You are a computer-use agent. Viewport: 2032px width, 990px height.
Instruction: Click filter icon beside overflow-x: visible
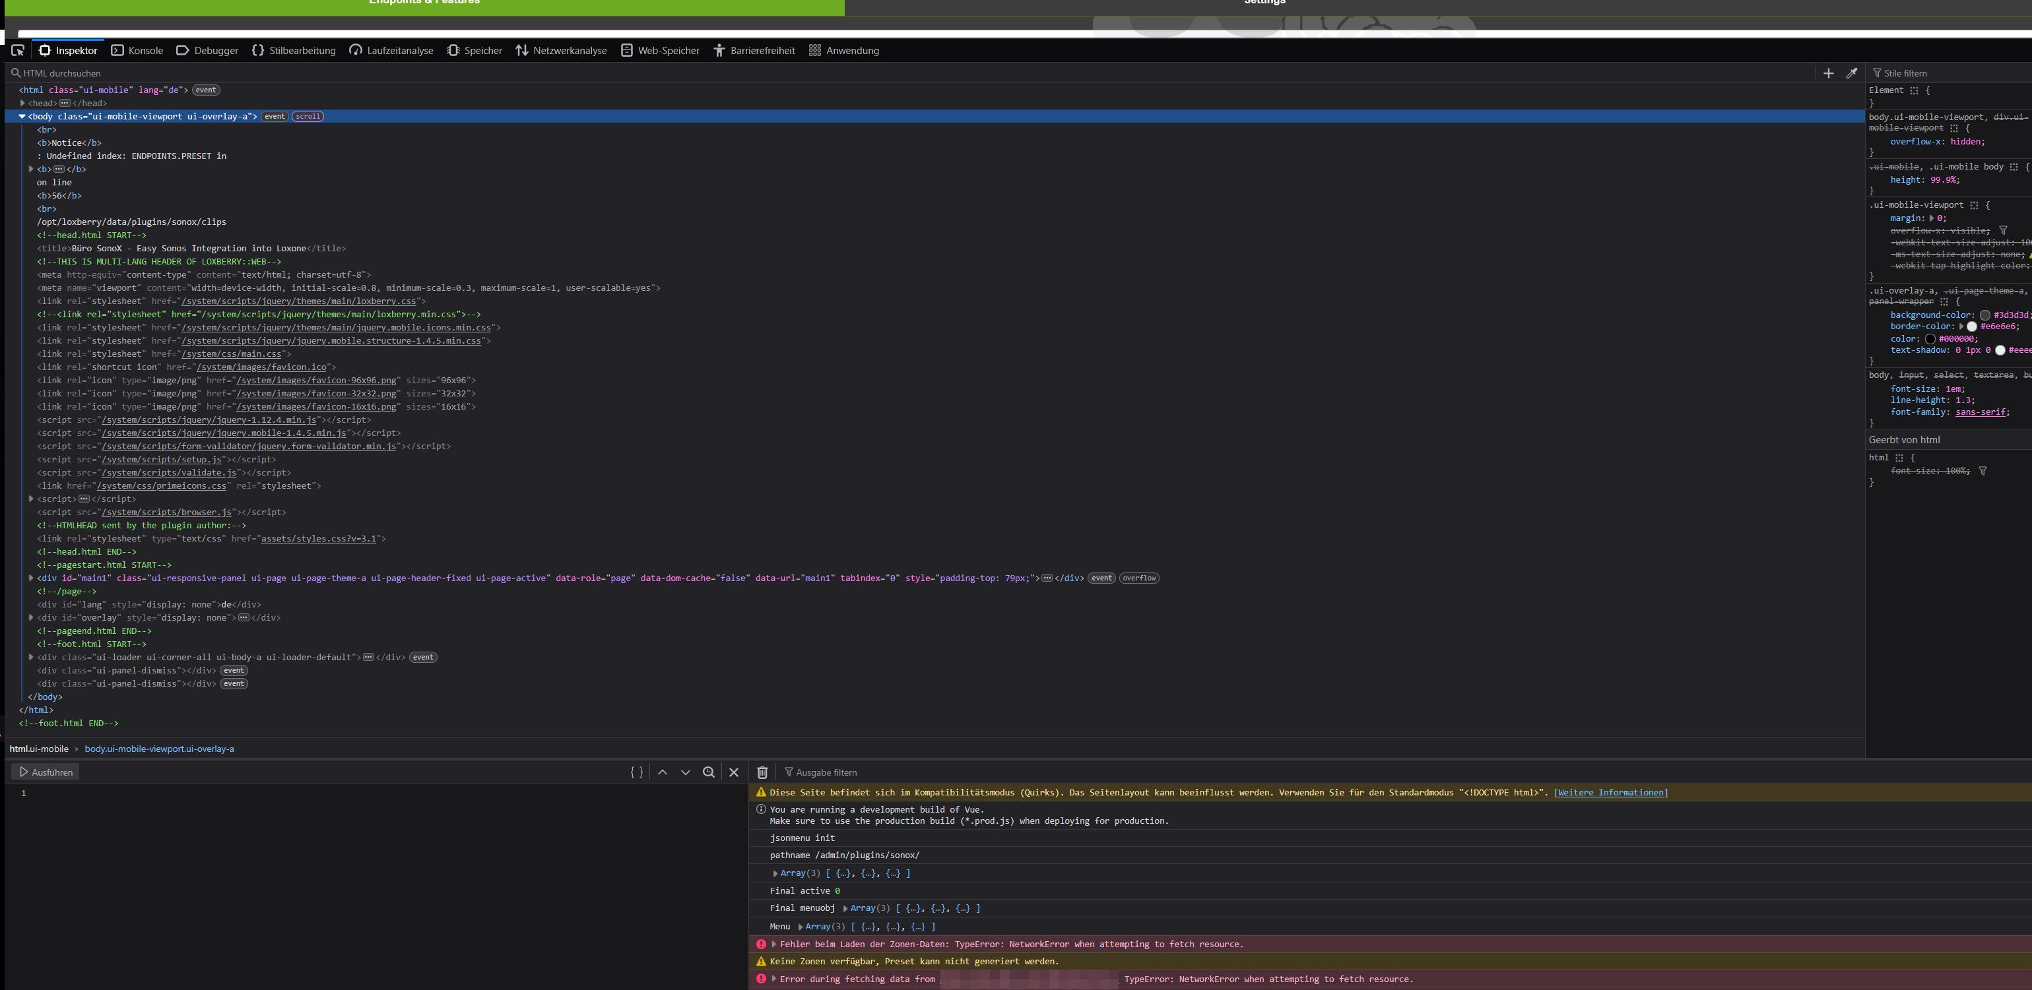coord(2003,231)
